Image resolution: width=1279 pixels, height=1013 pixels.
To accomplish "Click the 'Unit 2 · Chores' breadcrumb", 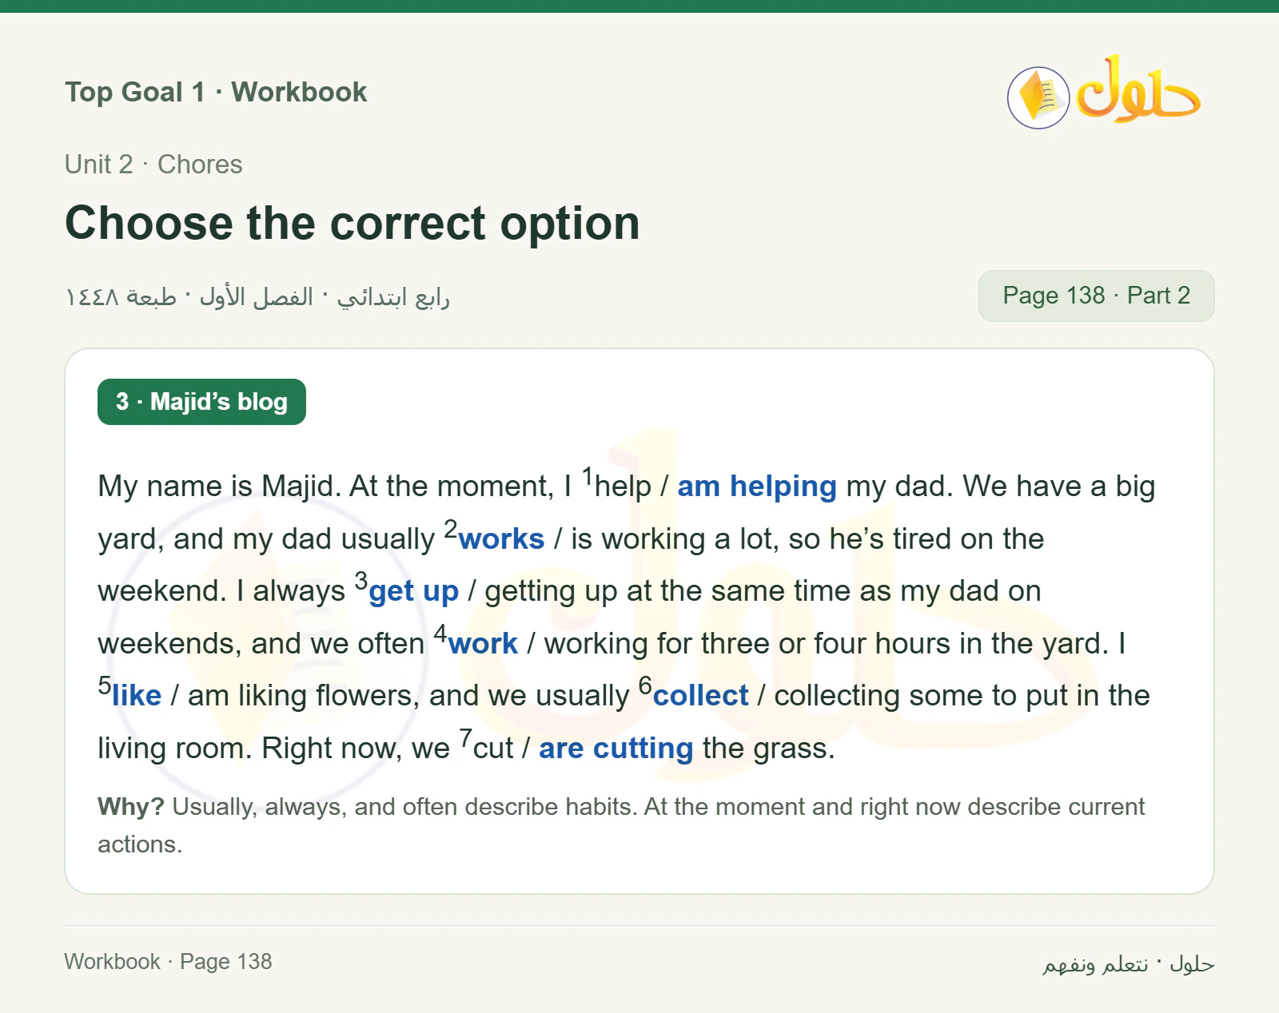I will pos(153,165).
